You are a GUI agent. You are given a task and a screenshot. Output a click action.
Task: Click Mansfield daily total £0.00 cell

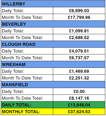click(x=79, y=91)
